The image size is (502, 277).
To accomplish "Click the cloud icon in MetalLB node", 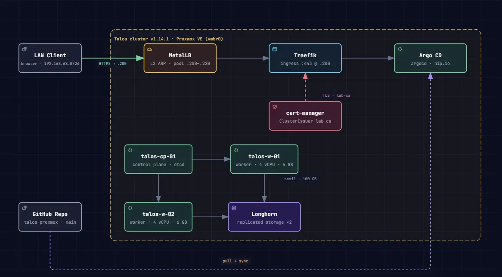I will click(x=149, y=49).
